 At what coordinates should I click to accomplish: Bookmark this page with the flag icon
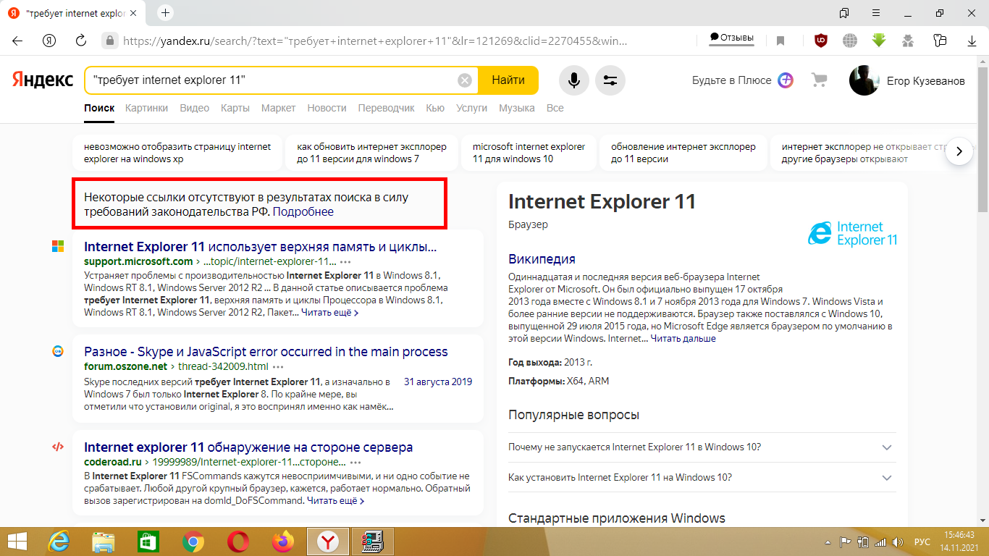(780, 41)
